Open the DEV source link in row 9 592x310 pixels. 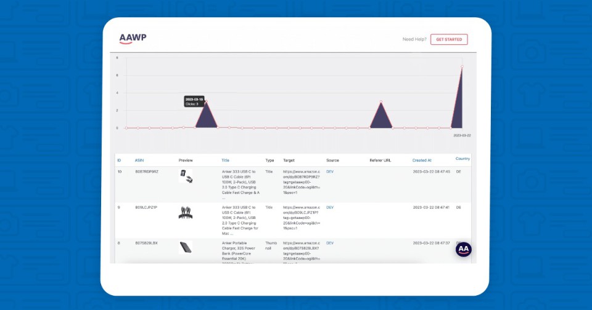point(330,207)
